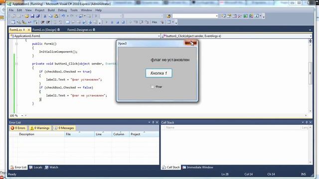Open the editor zoom 100 % dropdown

(x=22, y=116)
